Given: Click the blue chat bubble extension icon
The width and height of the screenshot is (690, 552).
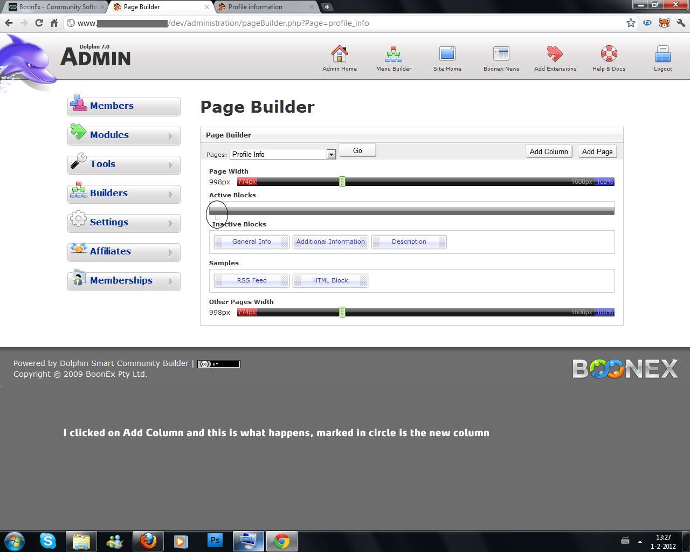Looking at the screenshot, I should [647, 23].
